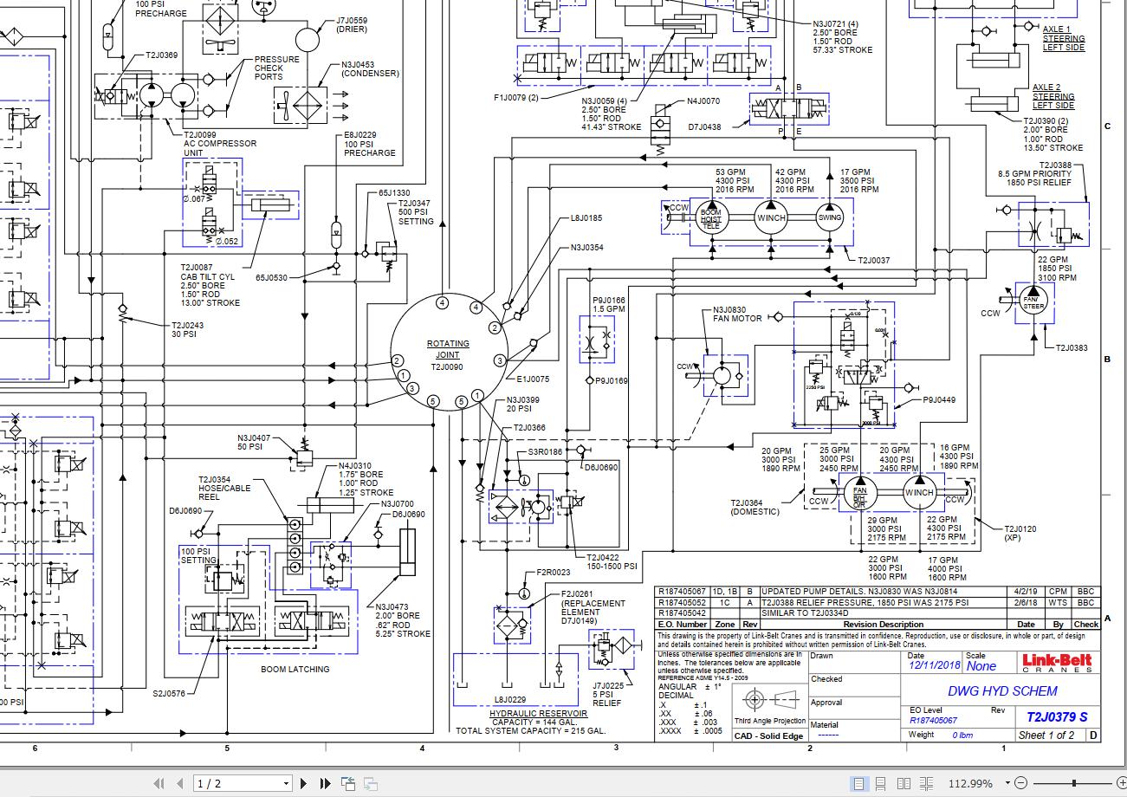Switch to continuous scrolling page mode
This screenshot has height=797, width=1127.
pos(881,783)
